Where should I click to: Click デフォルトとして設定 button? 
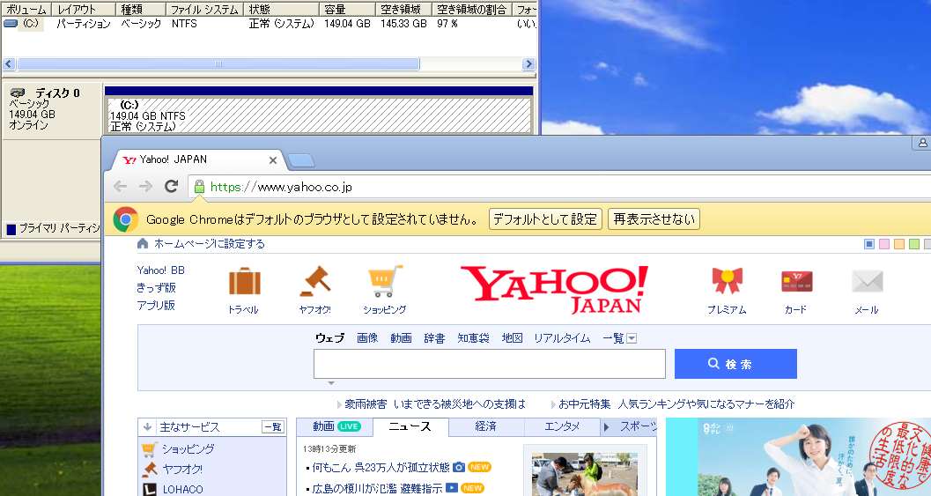(x=545, y=219)
